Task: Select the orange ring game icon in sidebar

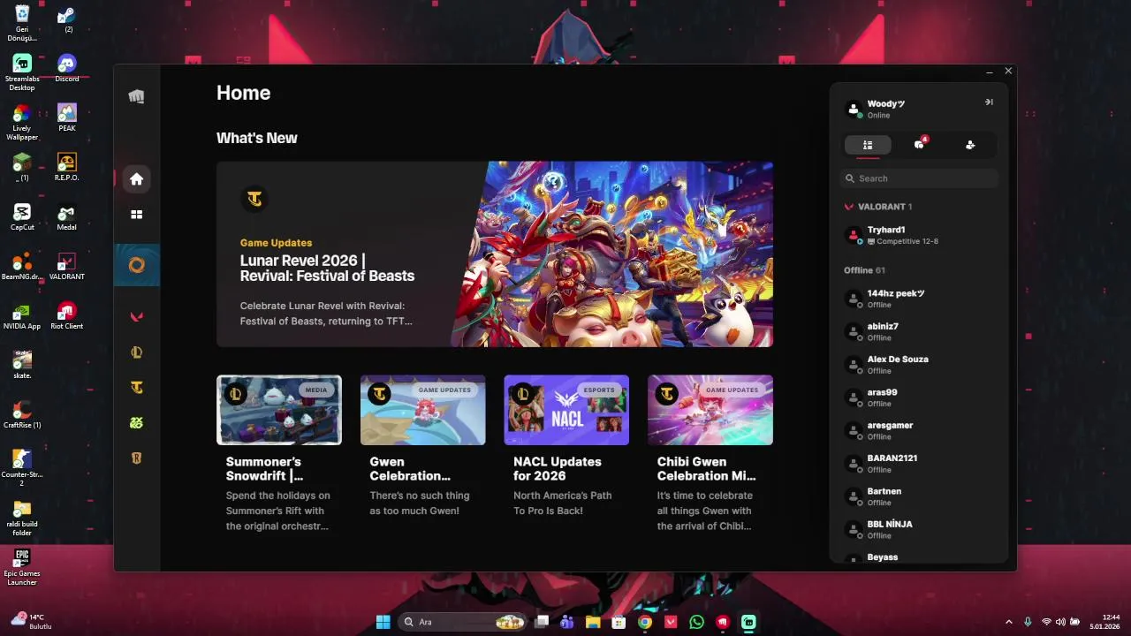Action: [x=136, y=264]
